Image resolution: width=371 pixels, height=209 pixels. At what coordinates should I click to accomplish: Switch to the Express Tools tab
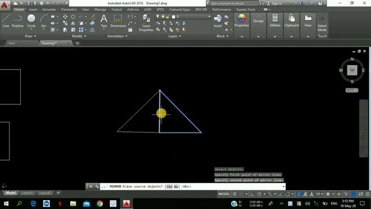click(x=246, y=9)
